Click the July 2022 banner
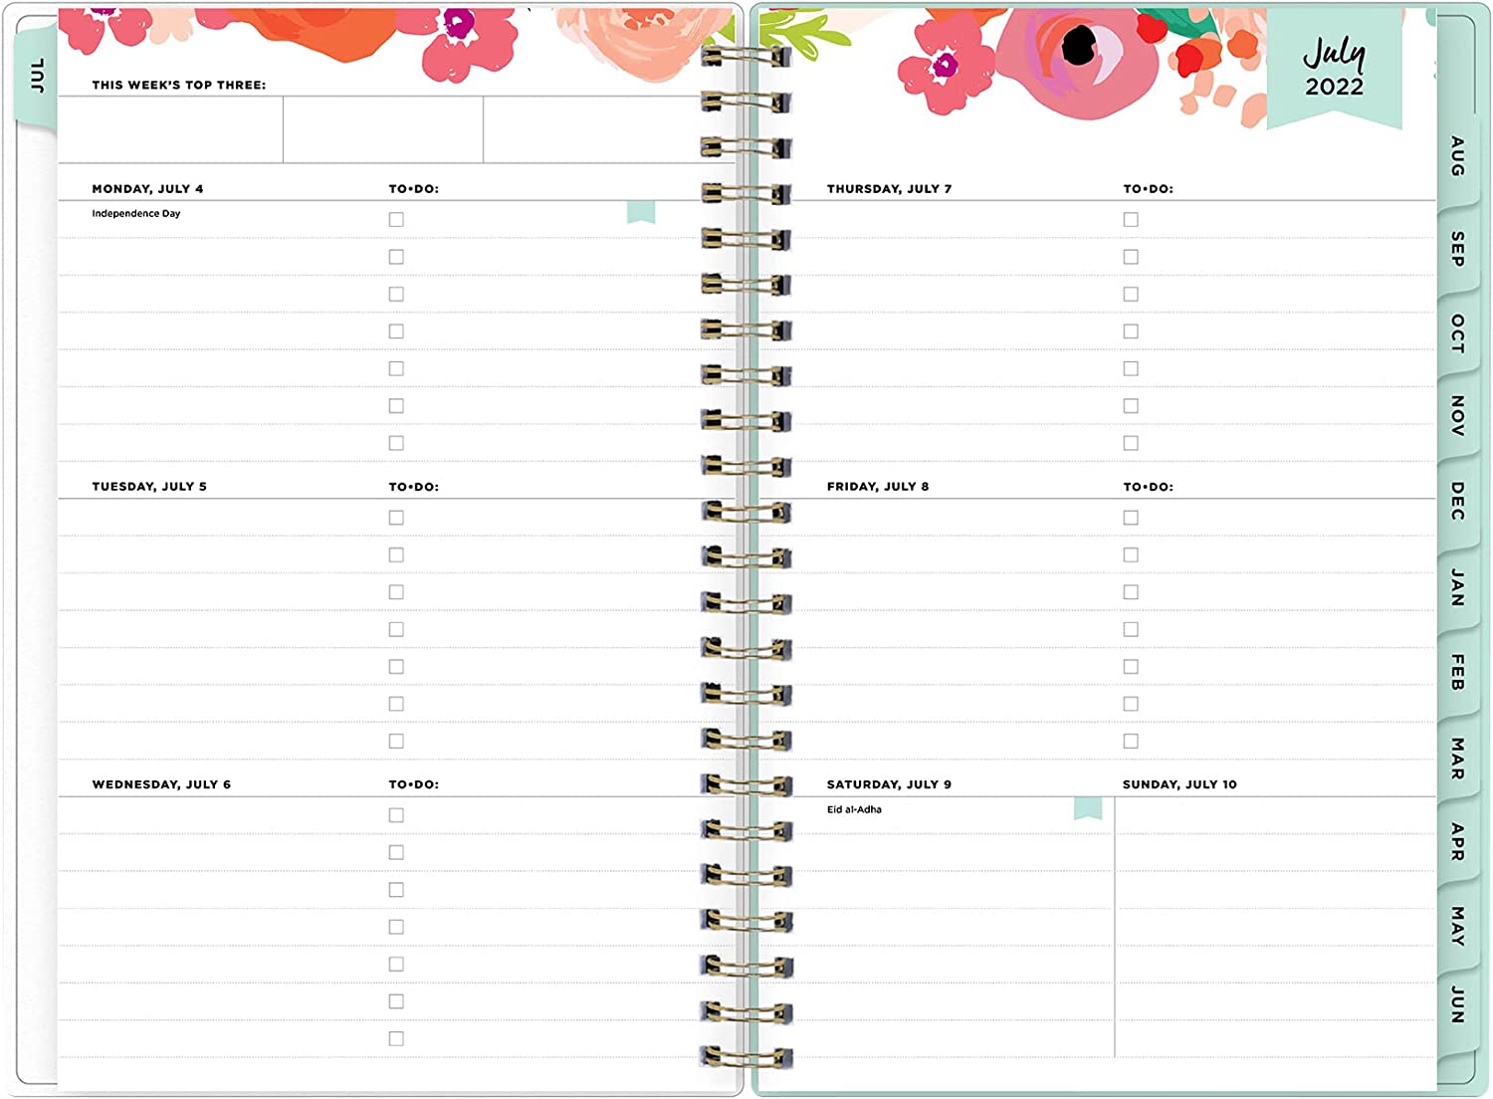 pos(1334,68)
